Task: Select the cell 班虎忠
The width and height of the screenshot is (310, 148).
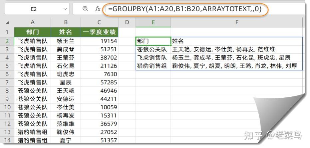Action: click(x=66, y=74)
